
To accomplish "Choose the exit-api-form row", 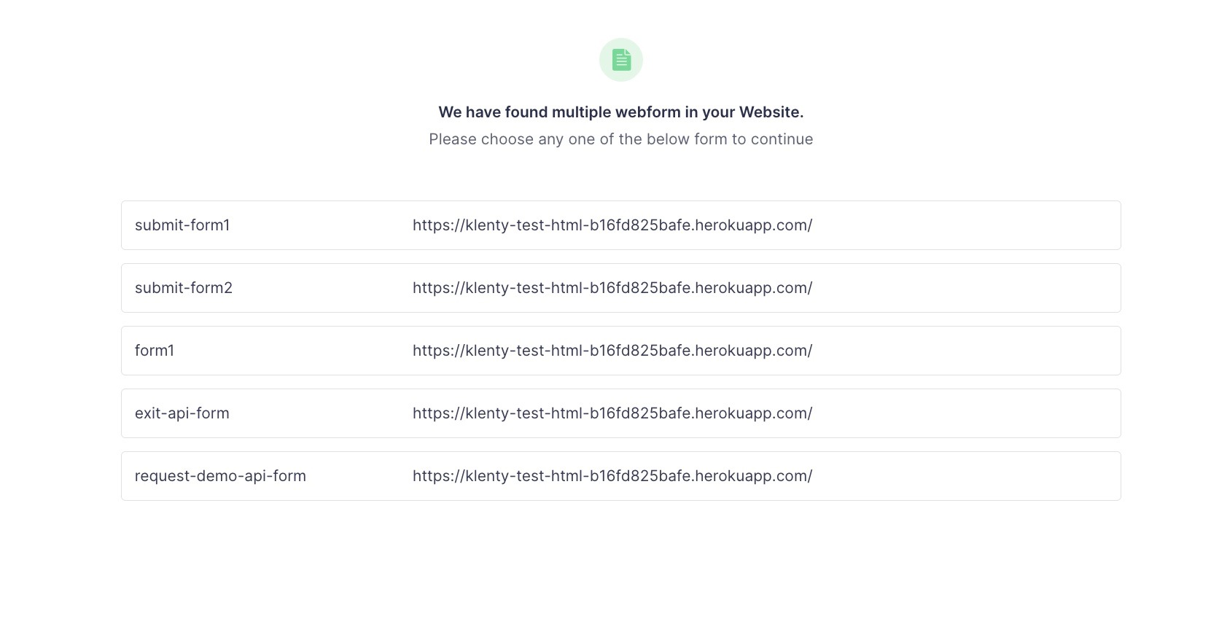I will point(620,413).
